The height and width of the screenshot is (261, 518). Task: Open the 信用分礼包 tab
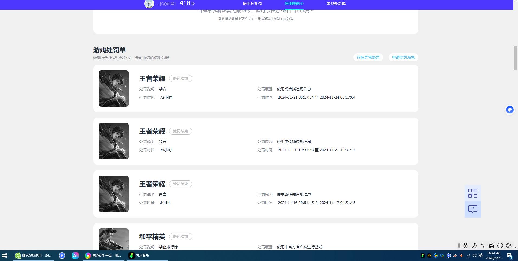[x=252, y=4]
